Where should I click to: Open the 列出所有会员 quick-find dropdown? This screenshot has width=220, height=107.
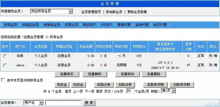click(x=51, y=11)
